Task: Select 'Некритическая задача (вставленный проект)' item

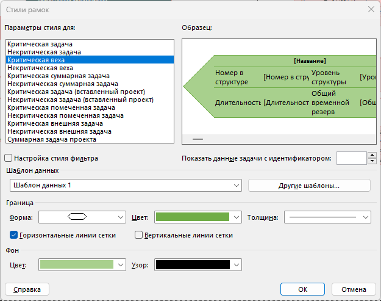Action: [90, 100]
